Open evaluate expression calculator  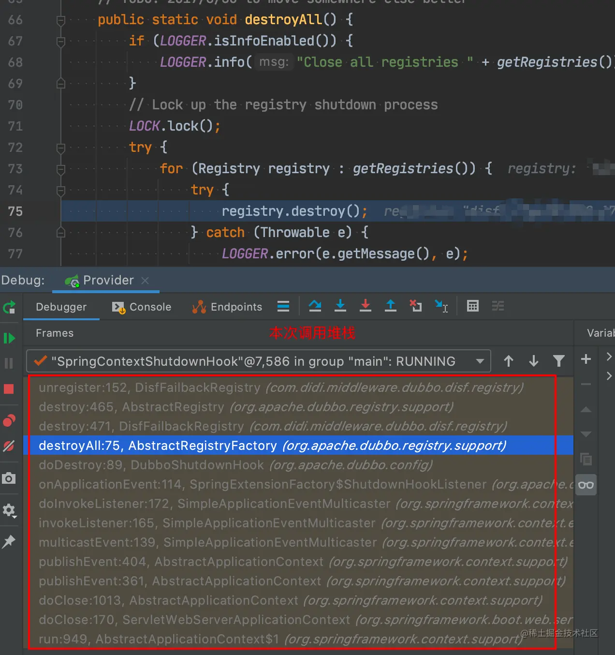pos(473,306)
